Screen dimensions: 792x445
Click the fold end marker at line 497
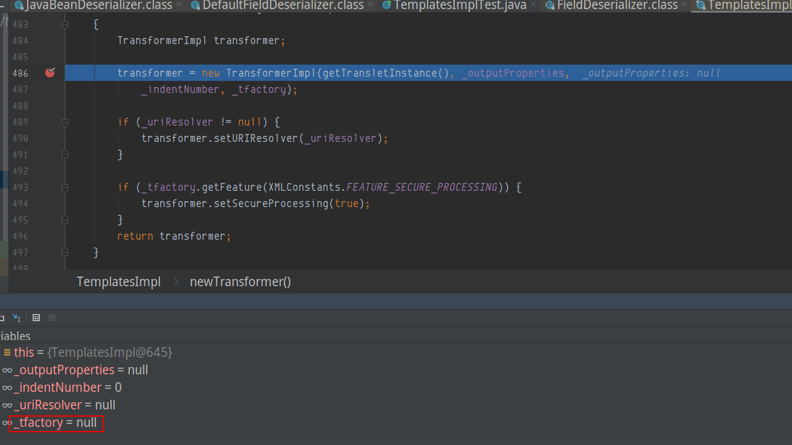[65, 252]
